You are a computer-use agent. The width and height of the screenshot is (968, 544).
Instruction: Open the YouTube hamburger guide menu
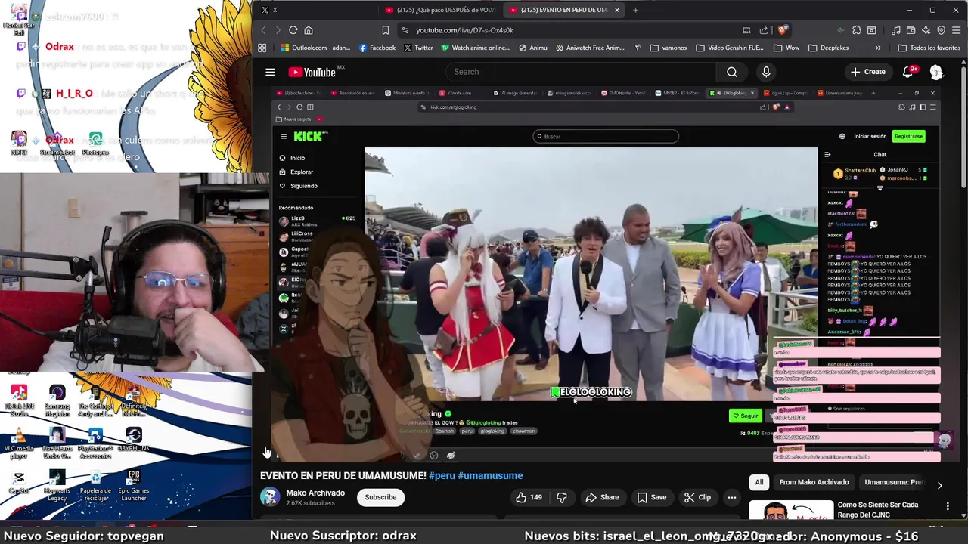(270, 72)
